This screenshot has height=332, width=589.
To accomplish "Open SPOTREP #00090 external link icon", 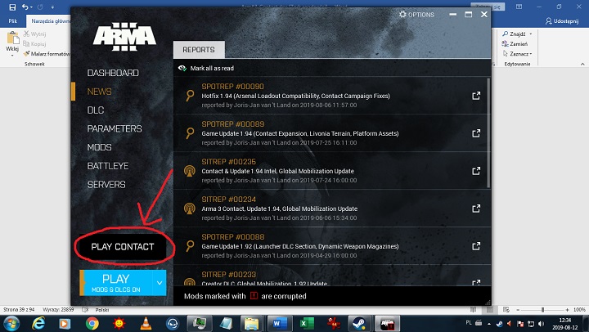I will coord(476,96).
